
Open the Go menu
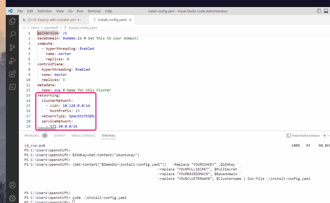[x=70, y=11]
